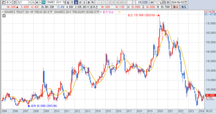
Task: Click the 최고 179.7000 (2020/03) high marker
Action: click(x=142, y=15)
